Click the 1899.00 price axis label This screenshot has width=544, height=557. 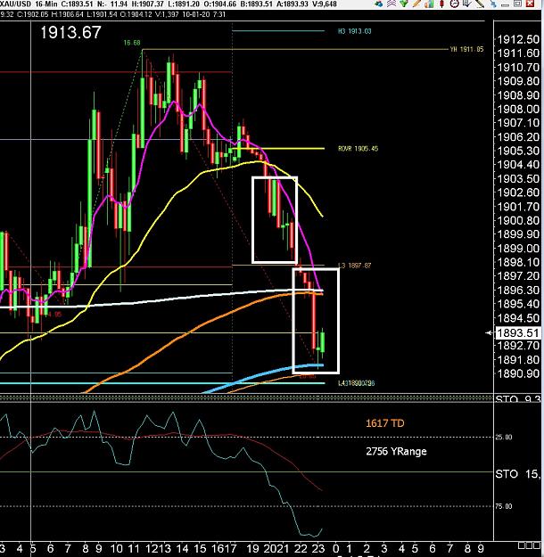point(518,248)
